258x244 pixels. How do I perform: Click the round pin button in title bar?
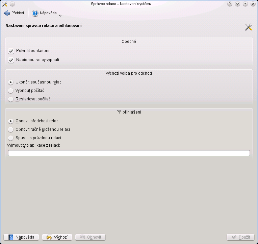[12, 4]
